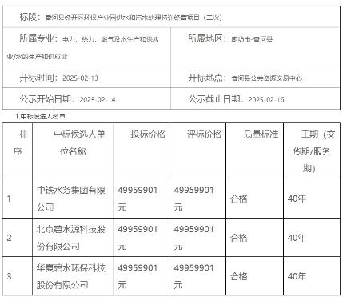Screen dimensions: 343x297
Task: Click 评标价格 value for 北京碧水源
Action: pyautogui.click(x=193, y=238)
